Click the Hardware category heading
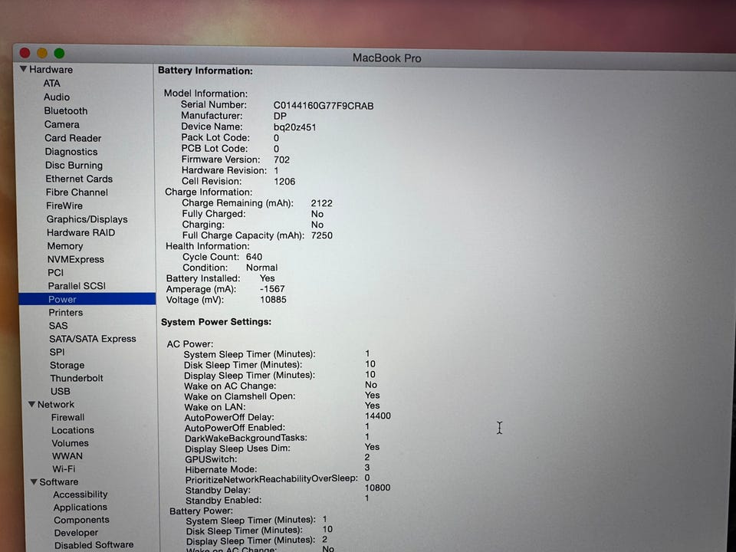 [51, 70]
